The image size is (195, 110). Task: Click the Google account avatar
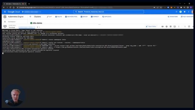tap(192, 12)
